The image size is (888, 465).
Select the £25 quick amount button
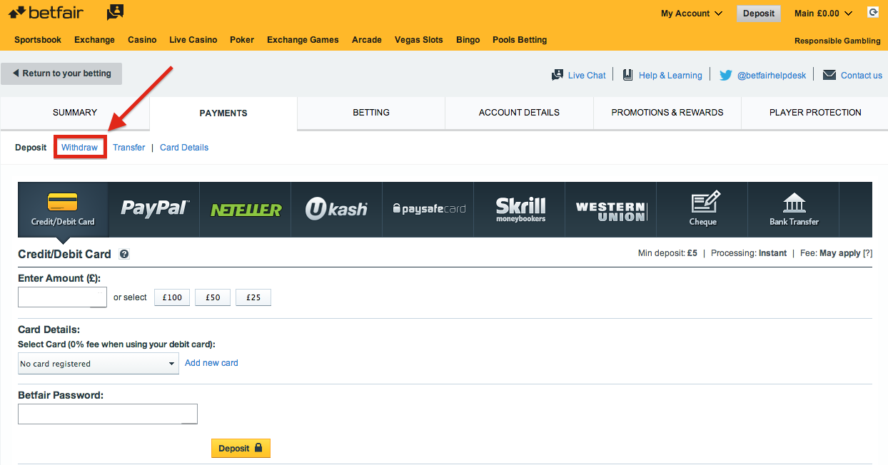(253, 297)
